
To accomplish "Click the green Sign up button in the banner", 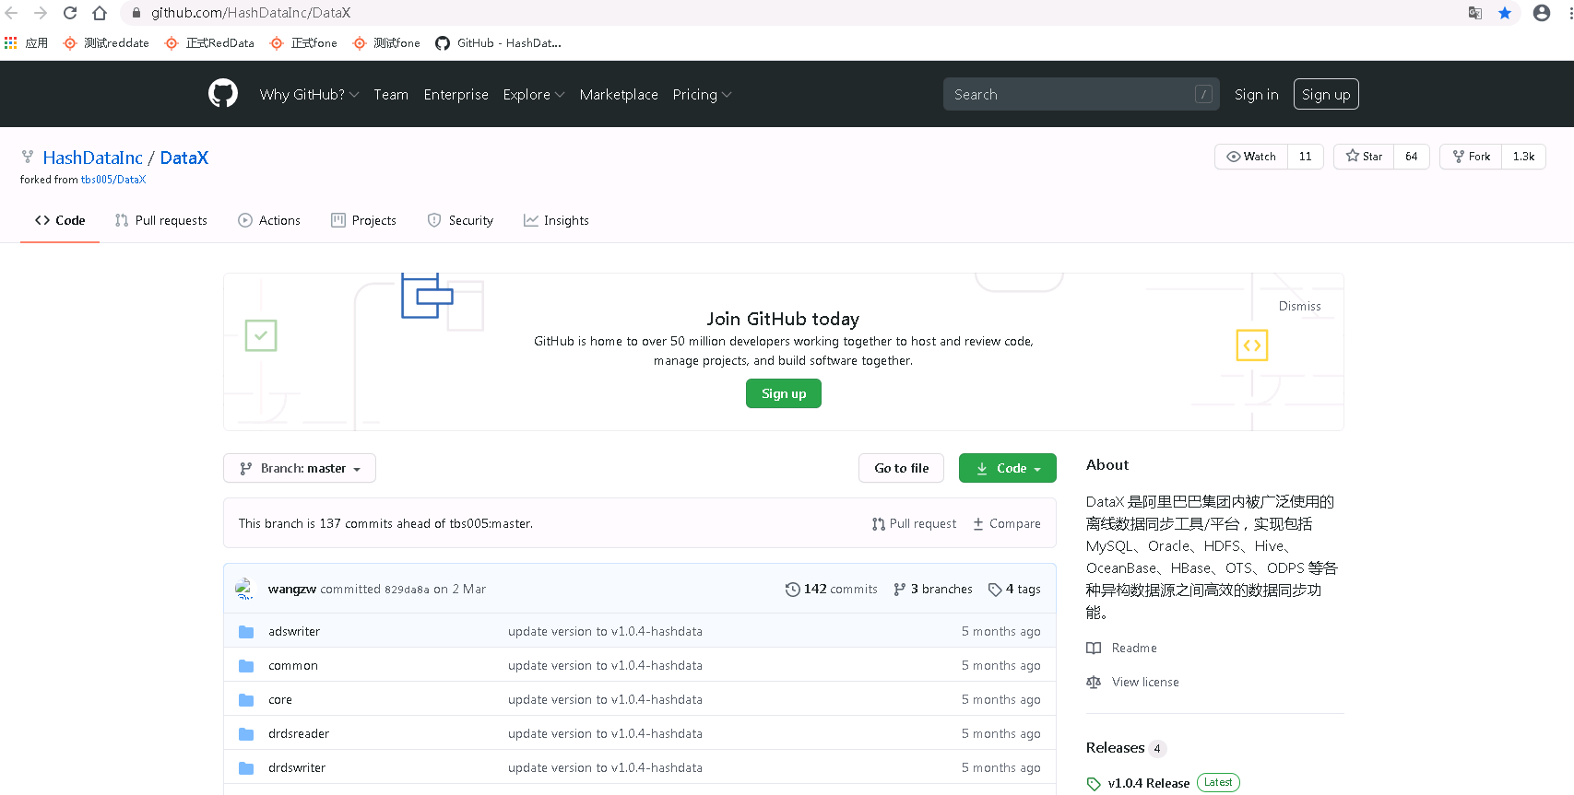I will [784, 393].
